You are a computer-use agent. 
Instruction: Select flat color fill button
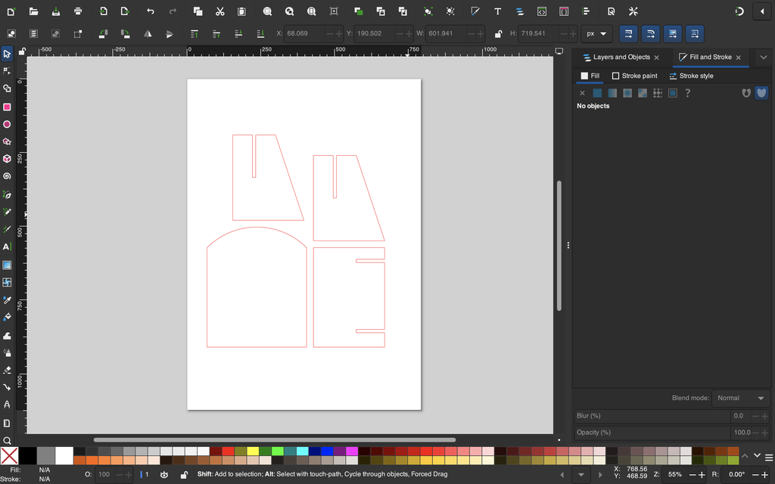(597, 93)
